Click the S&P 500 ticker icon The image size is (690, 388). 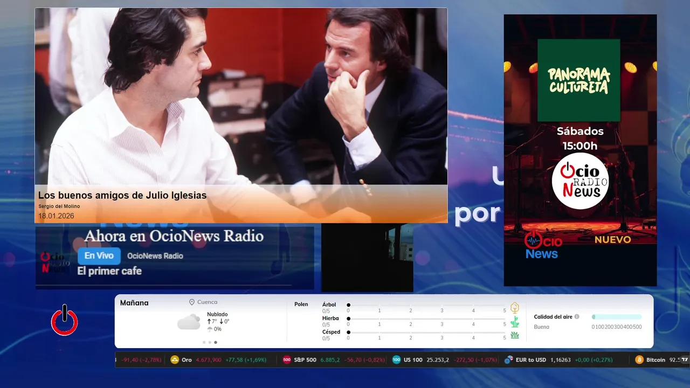pyautogui.click(x=287, y=360)
